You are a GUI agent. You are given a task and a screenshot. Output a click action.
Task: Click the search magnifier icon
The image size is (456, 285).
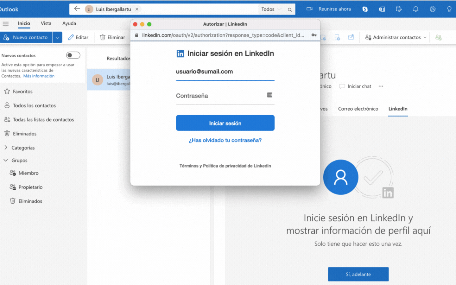coord(290,9)
